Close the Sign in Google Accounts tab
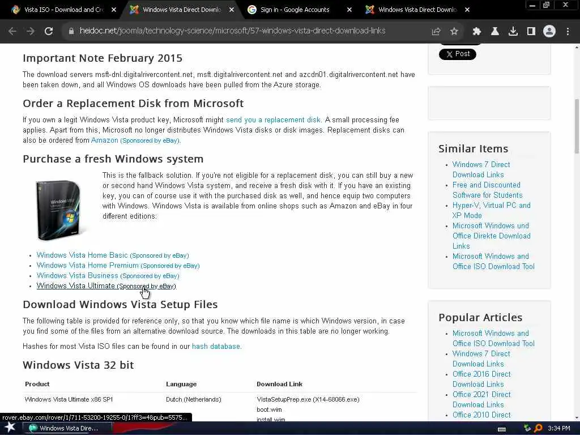 tap(349, 10)
